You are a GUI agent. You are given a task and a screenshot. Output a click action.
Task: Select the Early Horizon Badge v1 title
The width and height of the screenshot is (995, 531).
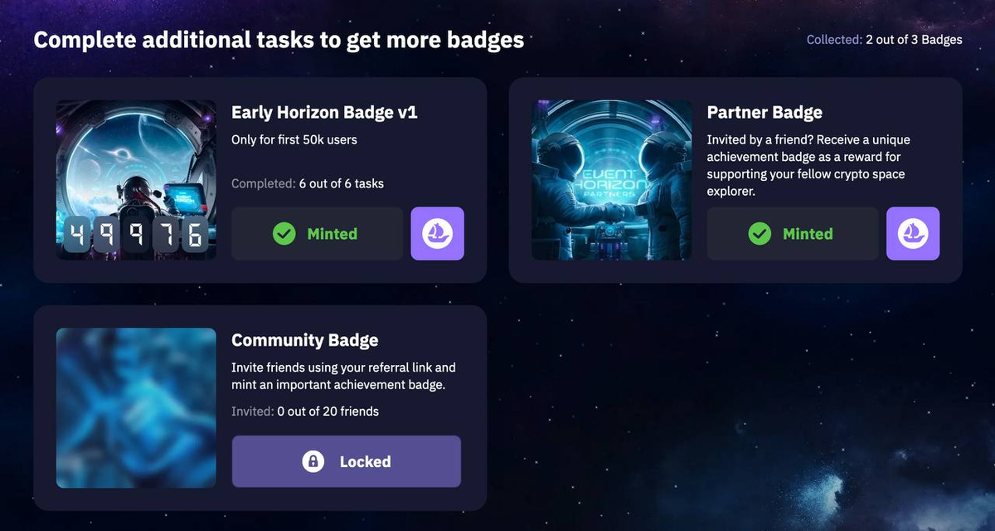(324, 113)
